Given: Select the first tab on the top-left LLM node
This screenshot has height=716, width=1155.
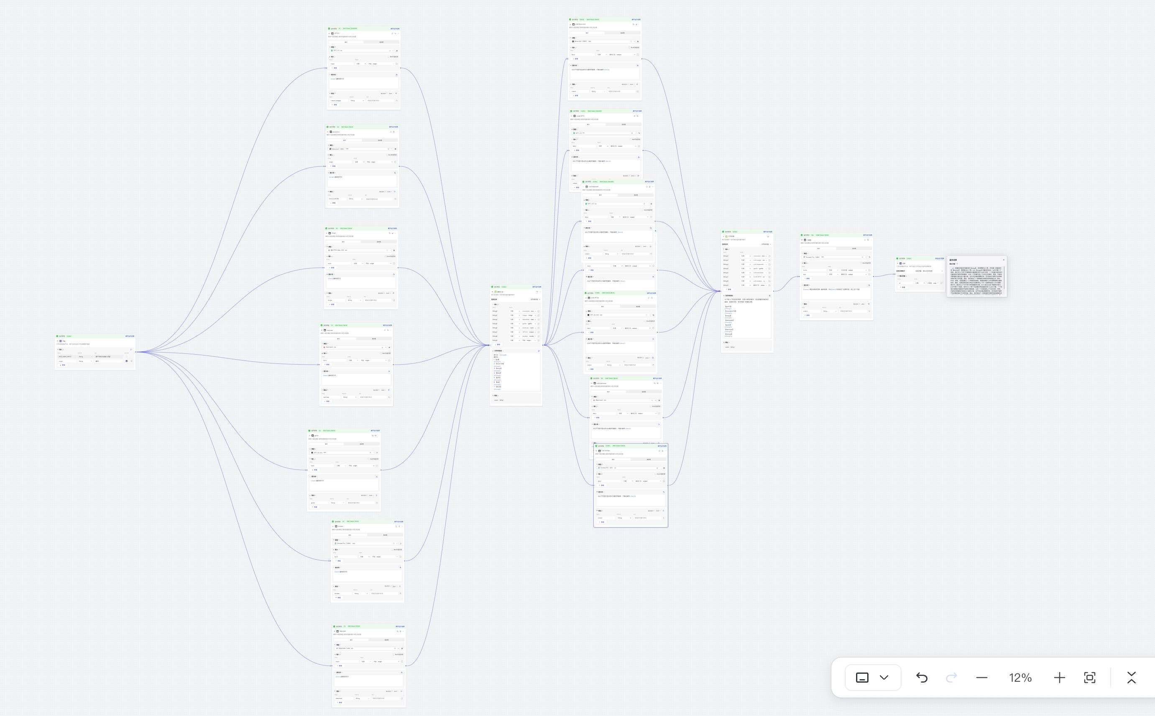Looking at the screenshot, I should pos(345,42).
